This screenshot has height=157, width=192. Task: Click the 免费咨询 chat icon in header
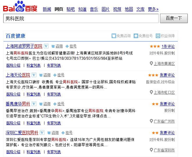pos(114,36)
